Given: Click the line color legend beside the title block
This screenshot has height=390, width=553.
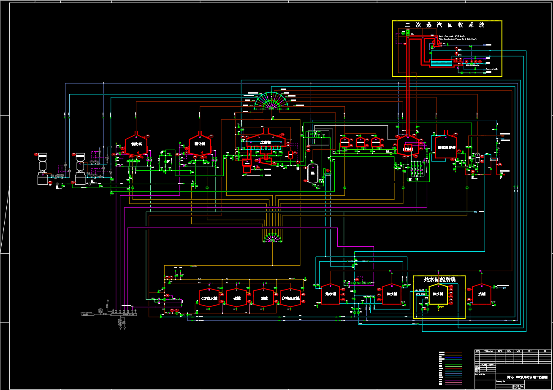Looking at the screenshot, I should tap(450, 368).
